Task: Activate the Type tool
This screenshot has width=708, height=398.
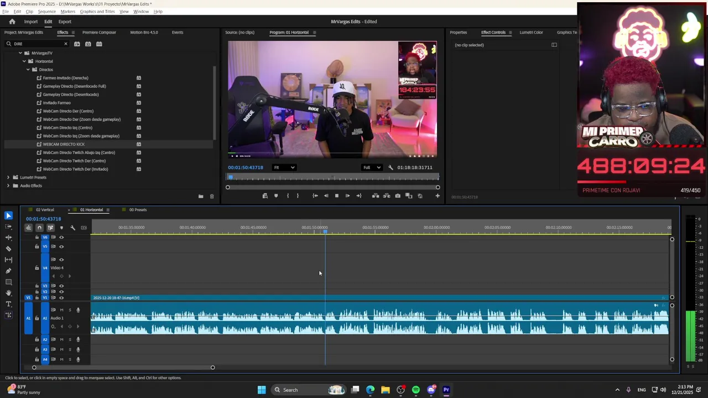Action: click(8, 304)
